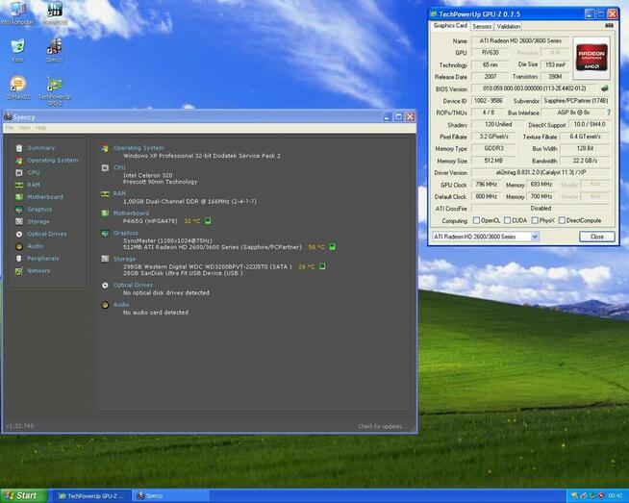
Task: Select Motherboard in the Speccy sidebar
Action: (45, 197)
